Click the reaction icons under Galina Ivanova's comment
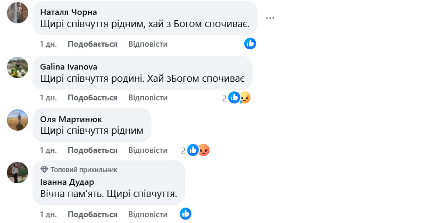 [x=239, y=97]
